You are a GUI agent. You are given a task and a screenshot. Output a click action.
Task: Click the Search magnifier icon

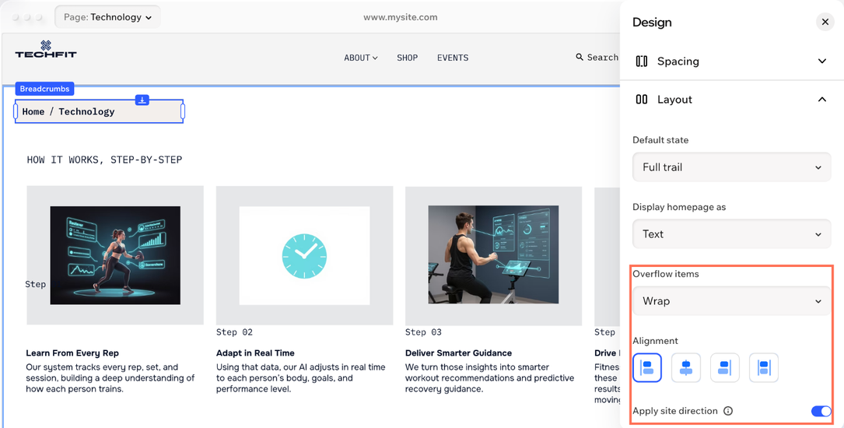click(x=580, y=57)
